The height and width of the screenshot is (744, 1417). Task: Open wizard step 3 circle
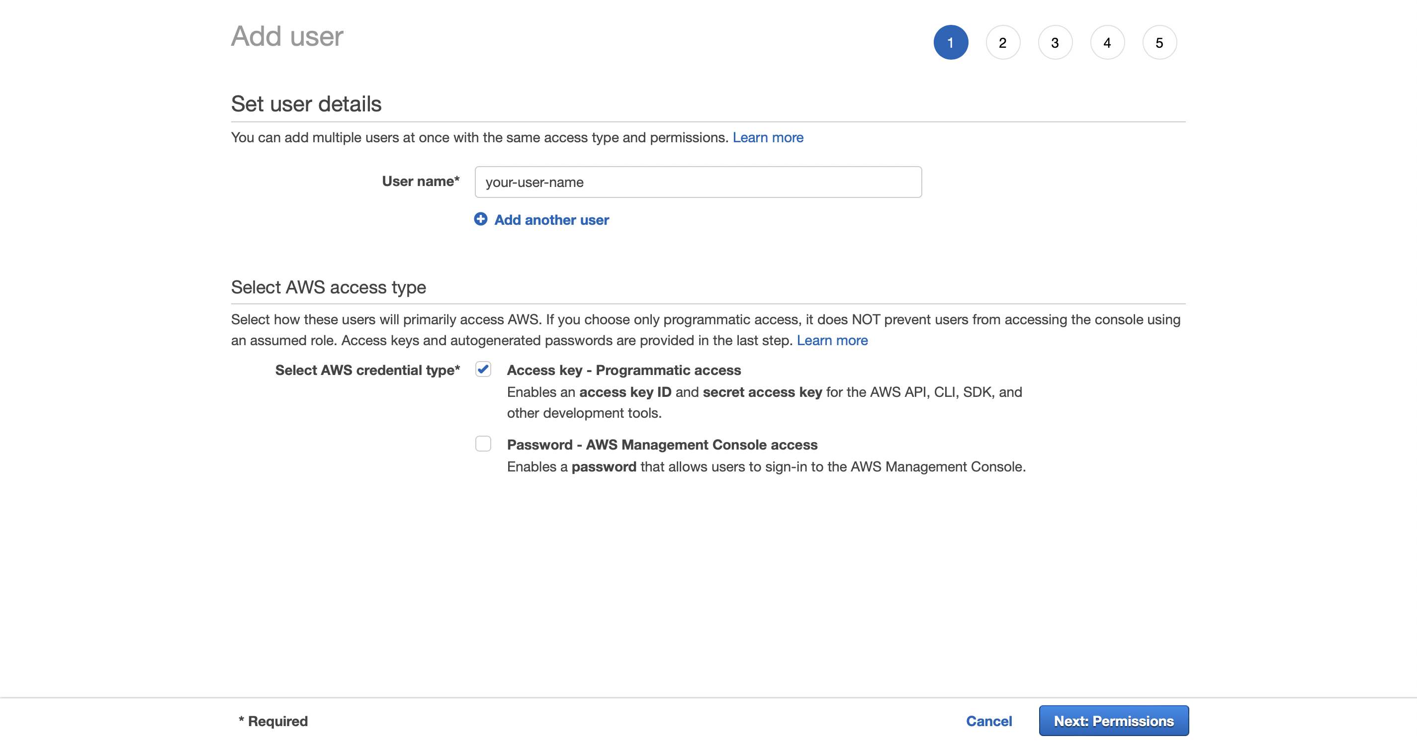pos(1055,42)
